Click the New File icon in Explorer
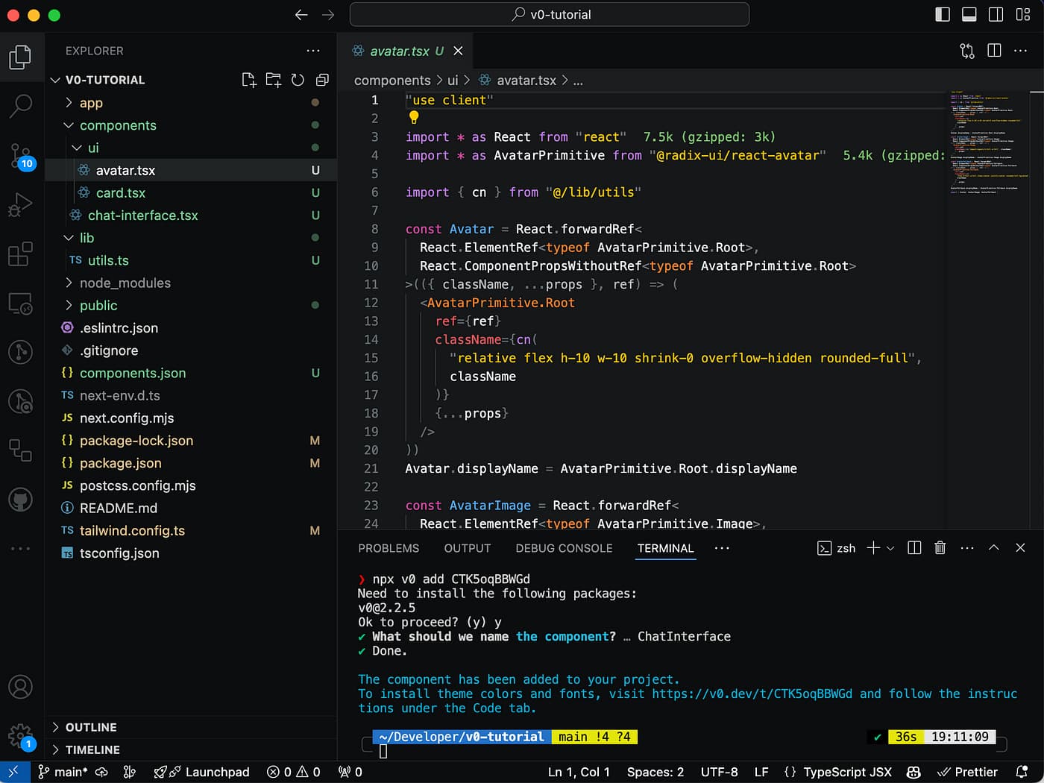Viewport: 1044px width, 783px height. pyautogui.click(x=249, y=80)
